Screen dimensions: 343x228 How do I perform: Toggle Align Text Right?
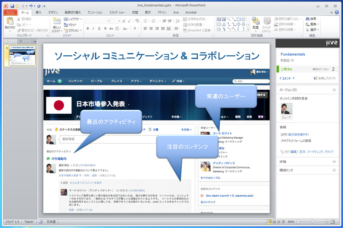(157, 28)
